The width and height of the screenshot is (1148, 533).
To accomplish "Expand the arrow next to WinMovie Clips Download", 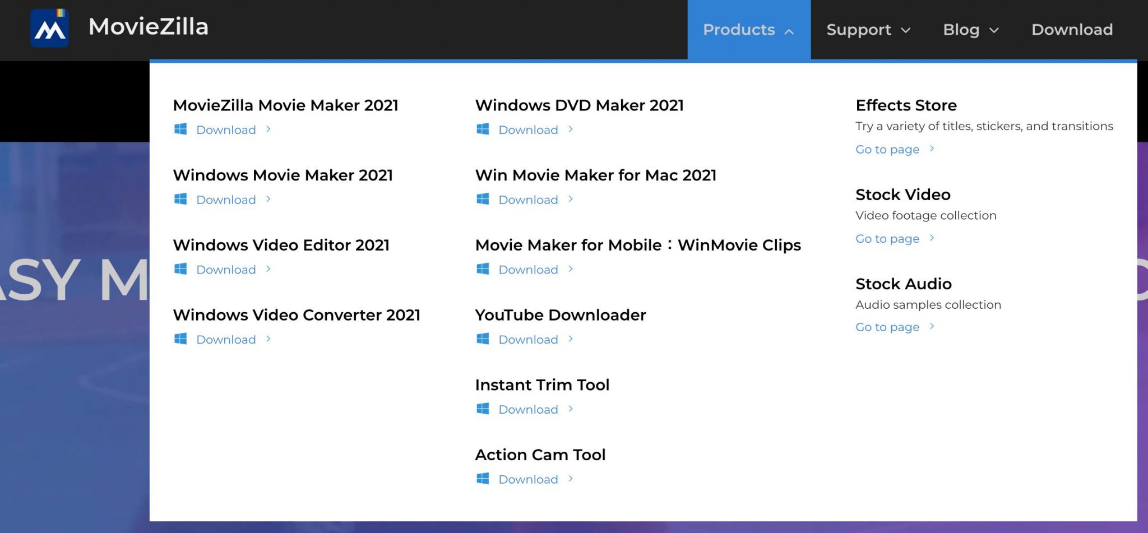I will pos(571,268).
